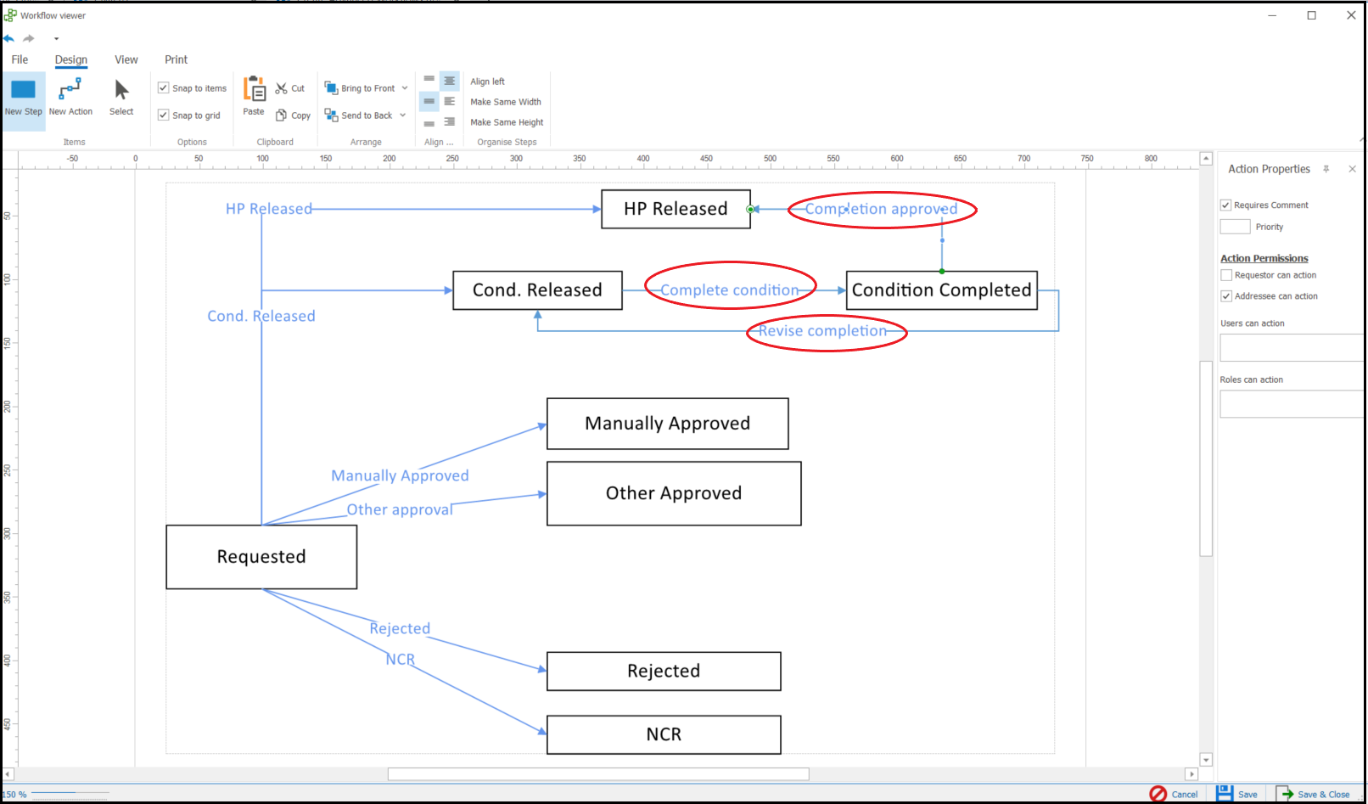Adjust the zoom slider in status bar
The height and width of the screenshot is (804, 1368).
tap(70, 794)
